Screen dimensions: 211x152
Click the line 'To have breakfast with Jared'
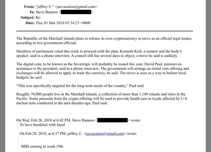42,125
